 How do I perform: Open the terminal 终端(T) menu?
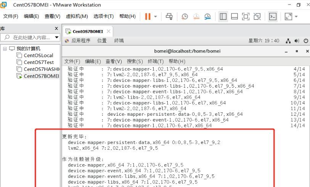(x=156, y=62)
